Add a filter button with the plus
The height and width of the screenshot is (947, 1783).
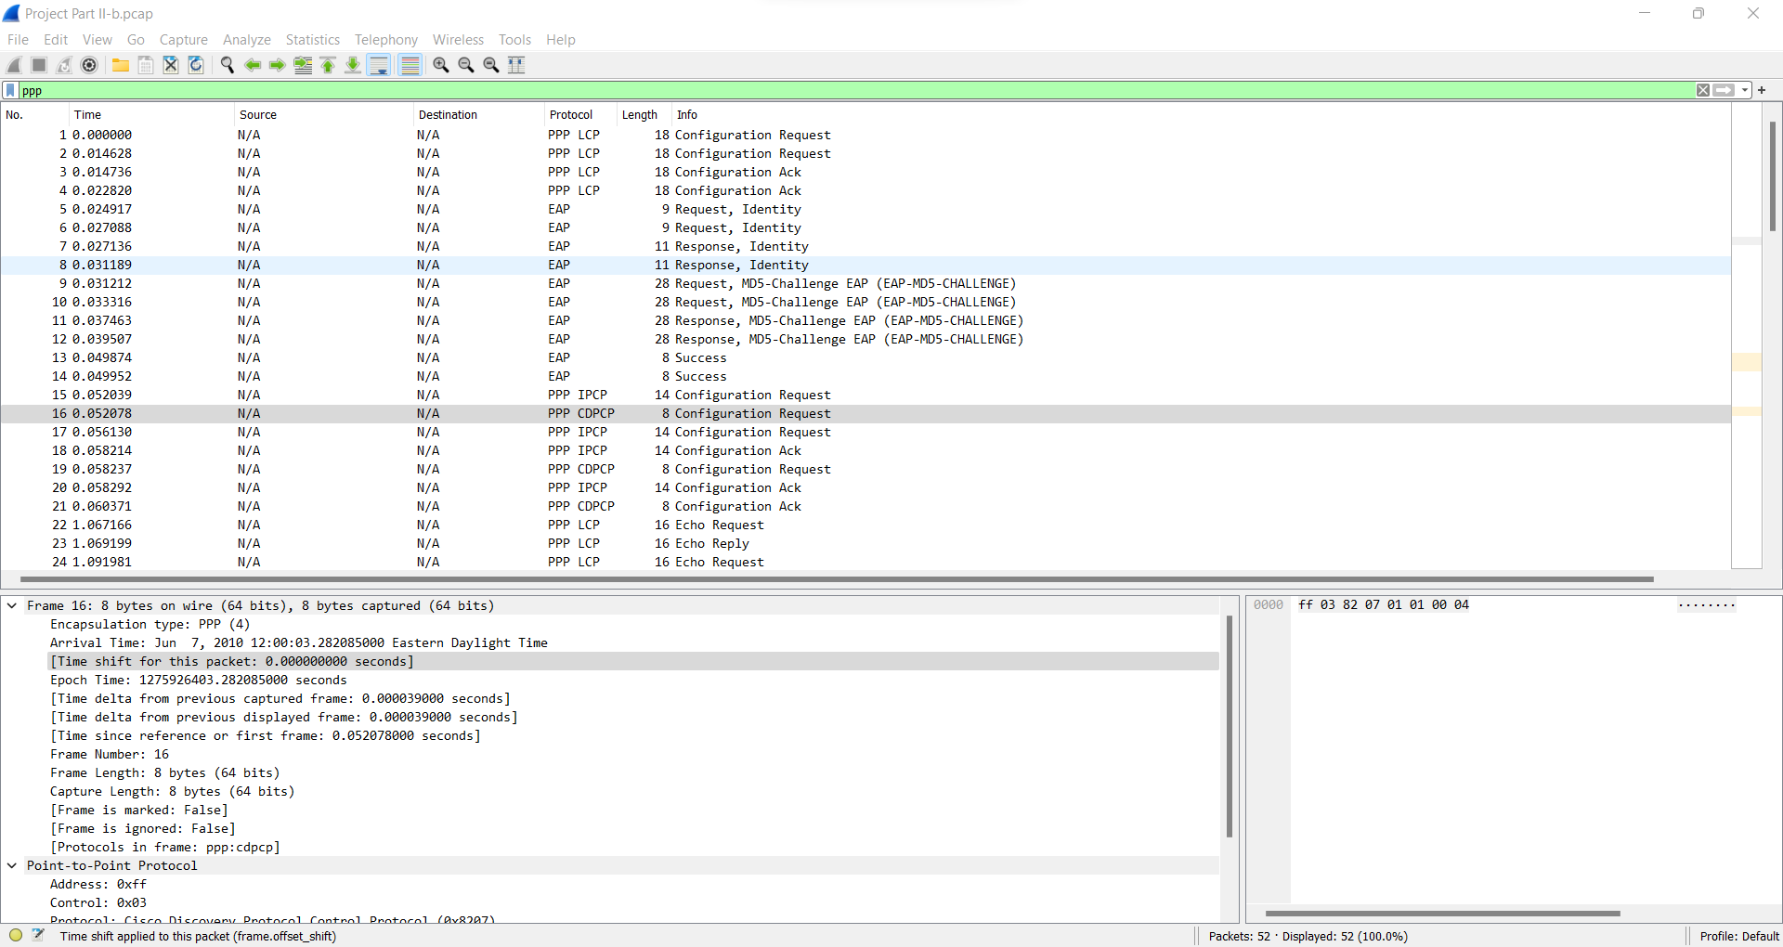click(1762, 90)
